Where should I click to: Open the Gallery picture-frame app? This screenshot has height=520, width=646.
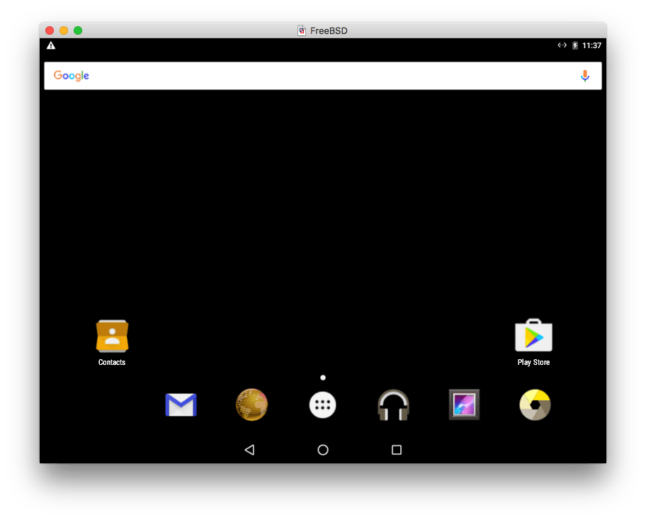[465, 405]
